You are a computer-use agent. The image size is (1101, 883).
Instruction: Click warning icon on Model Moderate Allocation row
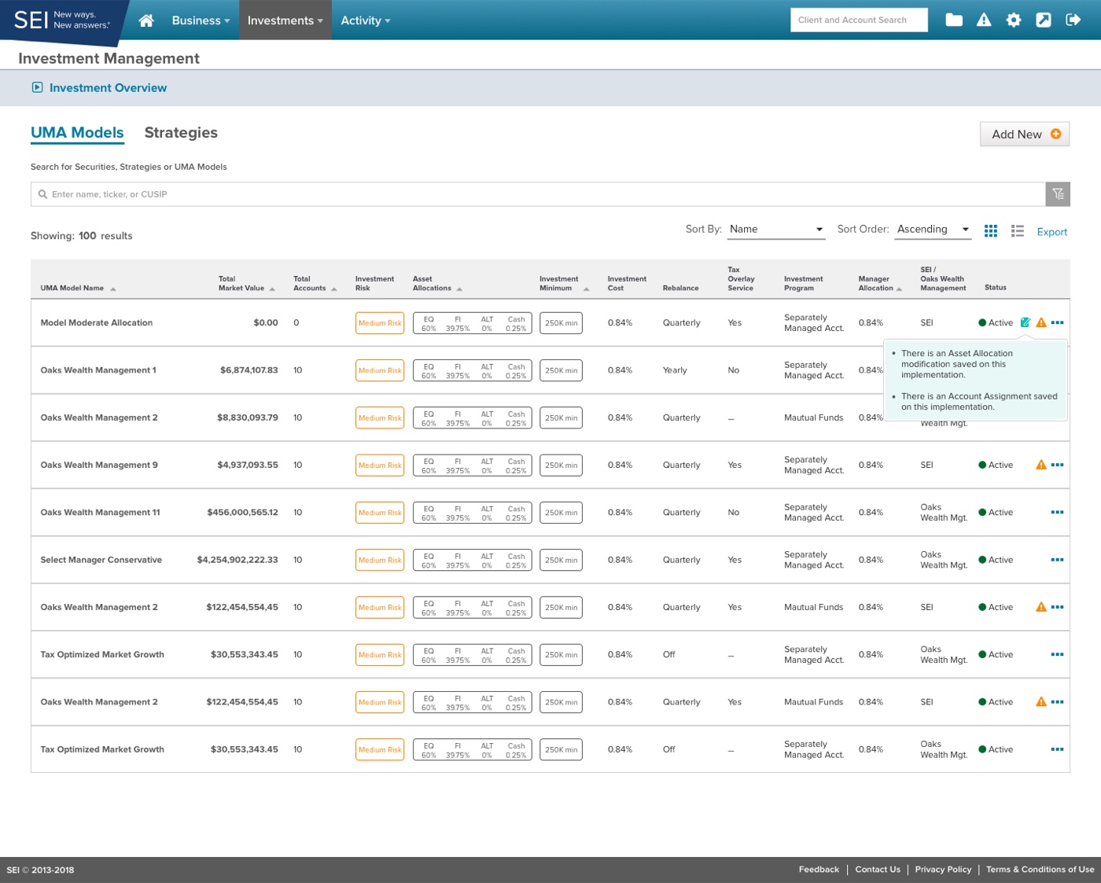click(1041, 322)
